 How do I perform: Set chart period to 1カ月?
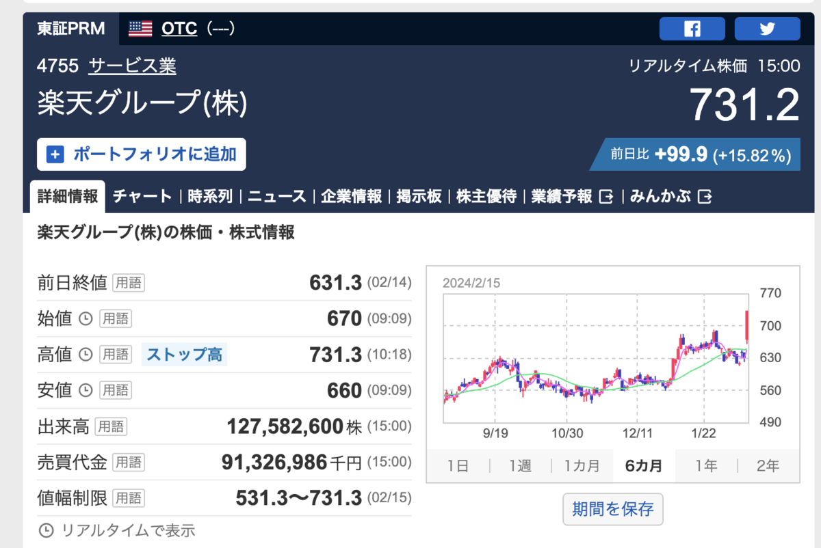(582, 466)
